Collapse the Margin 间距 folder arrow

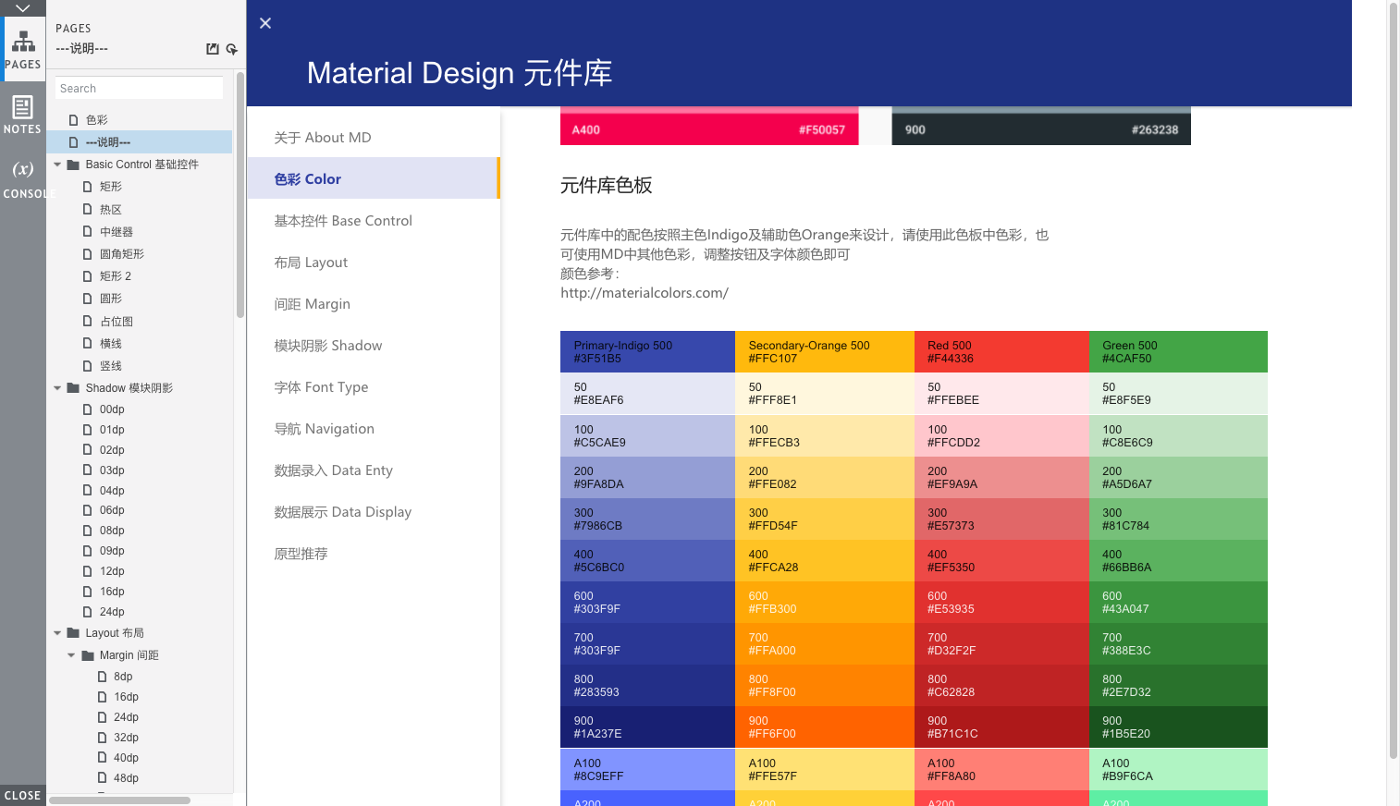[x=71, y=655]
